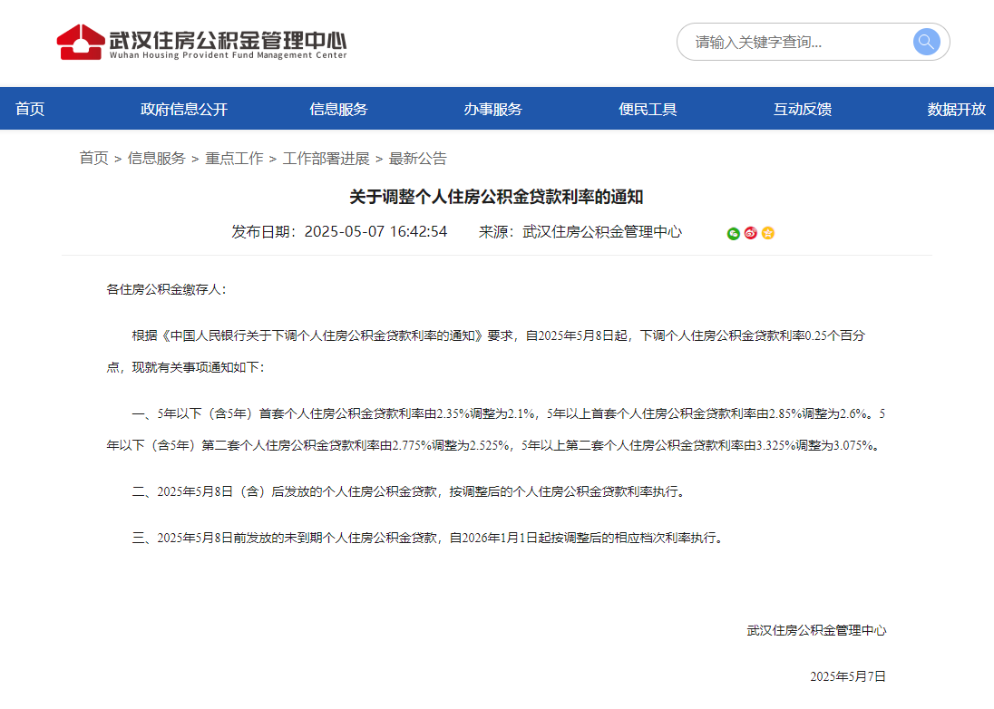Open the 信息服务 navigation menu
Screen dimensions: 994x709
338,109
